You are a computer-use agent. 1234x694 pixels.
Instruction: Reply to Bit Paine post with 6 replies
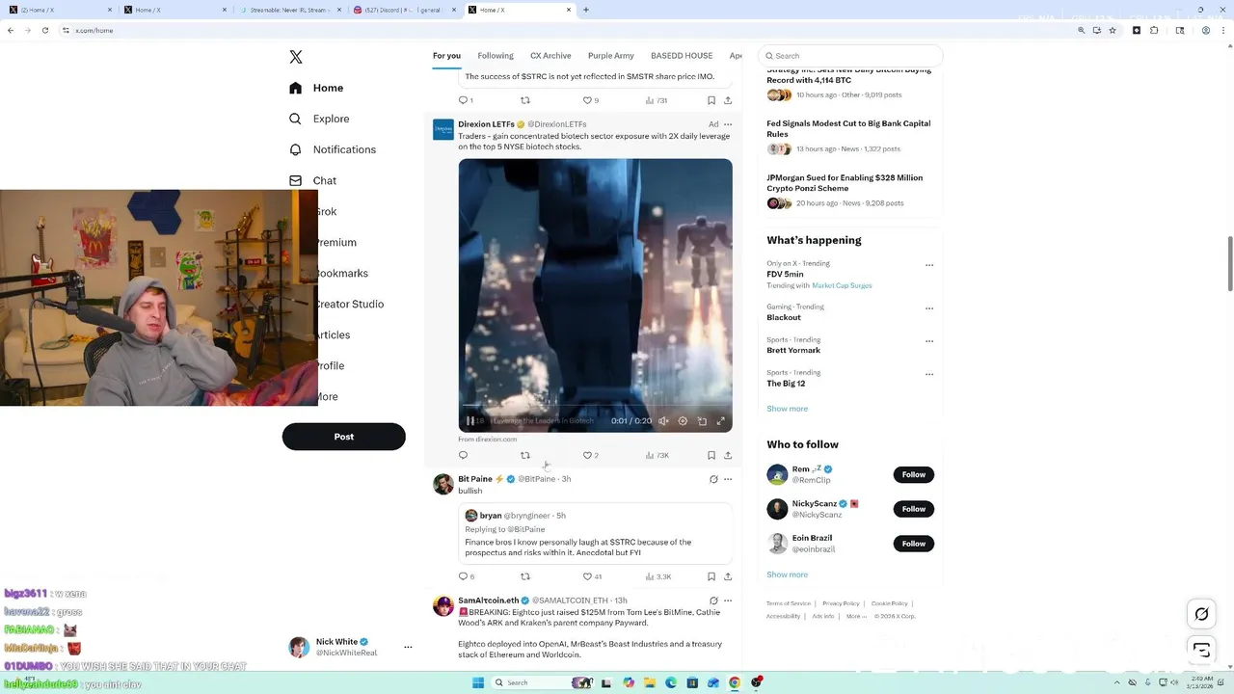[x=466, y=576]
